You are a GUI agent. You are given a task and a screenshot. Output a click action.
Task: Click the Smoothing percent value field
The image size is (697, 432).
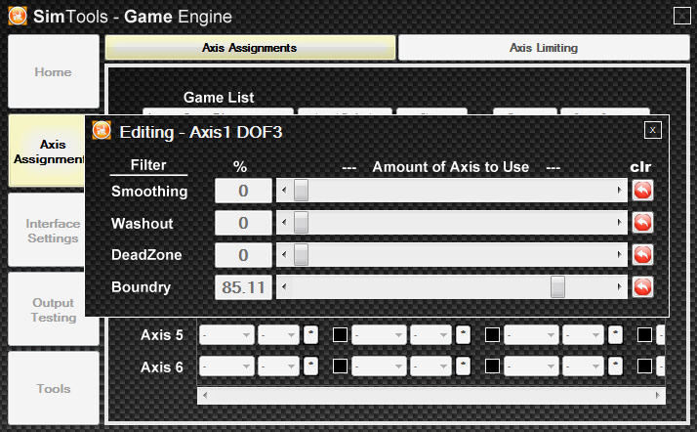[243, 191]
